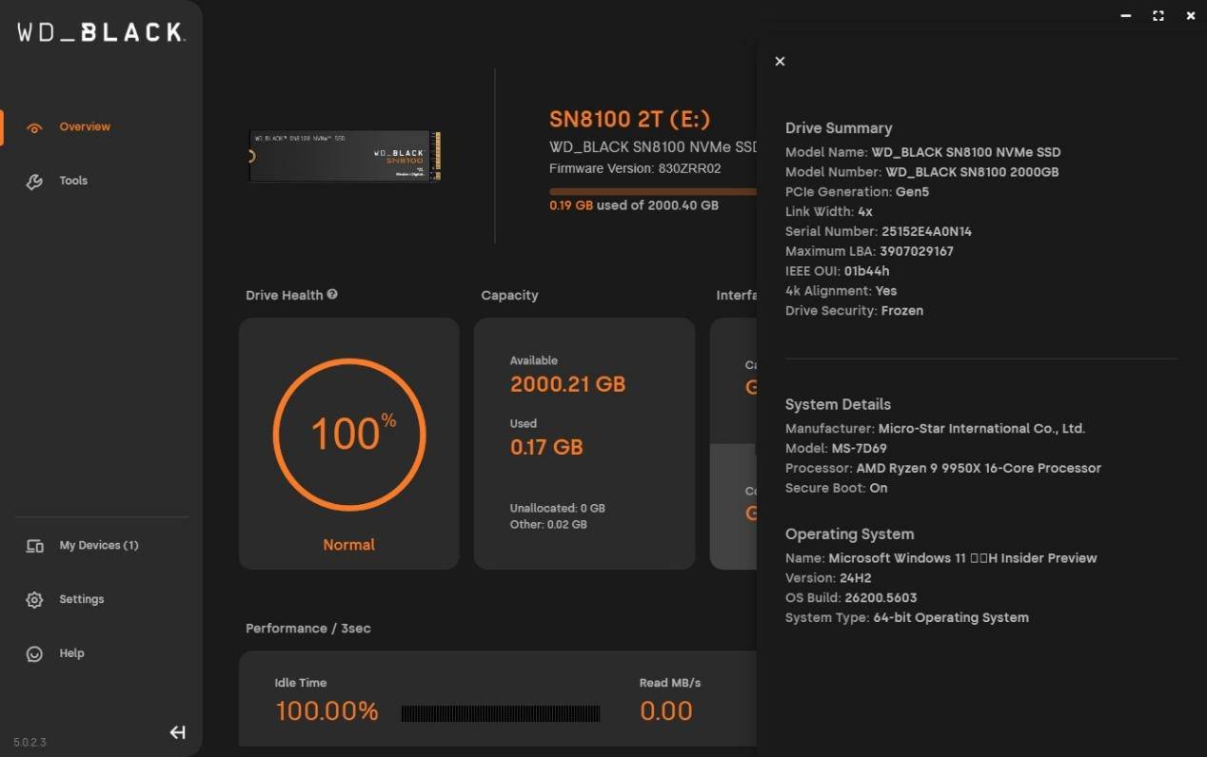
Task: Open the Help section label
Action: 71,653
